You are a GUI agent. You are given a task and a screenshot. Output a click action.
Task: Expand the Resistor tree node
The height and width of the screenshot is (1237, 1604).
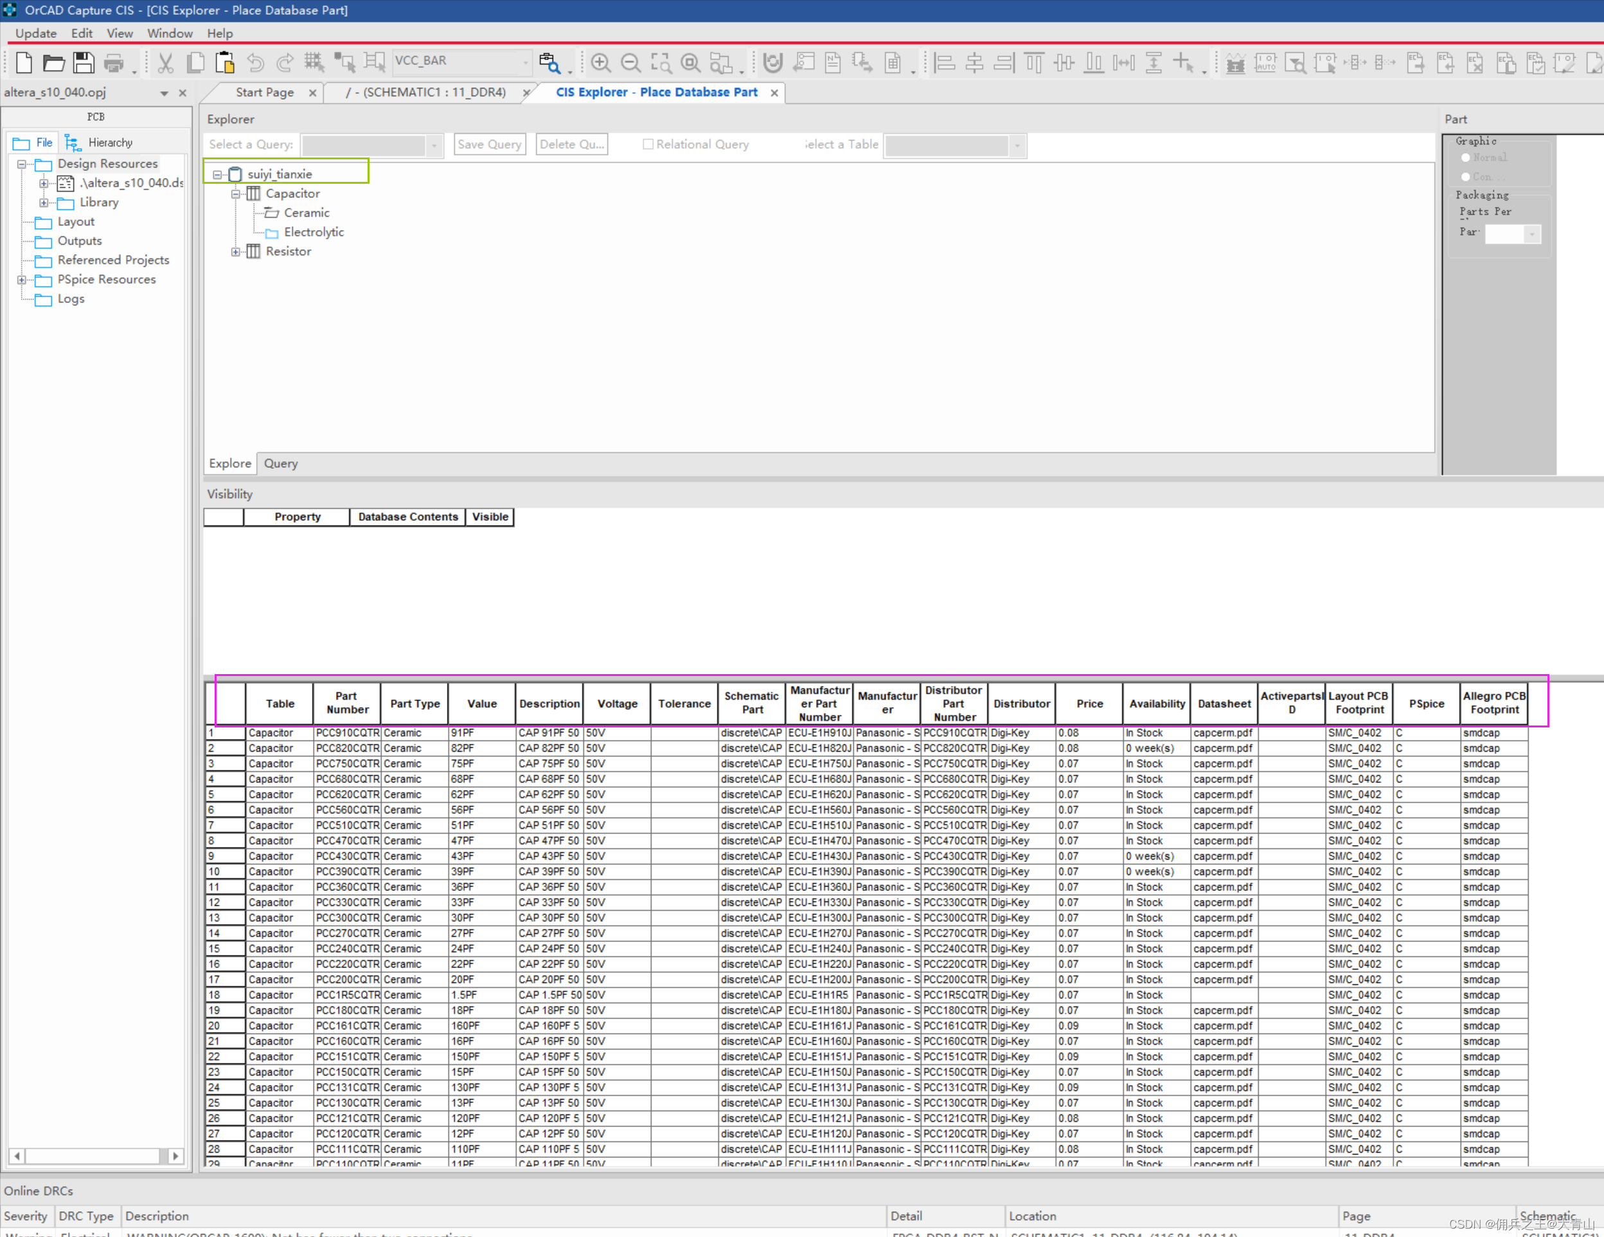coord(236,252)
